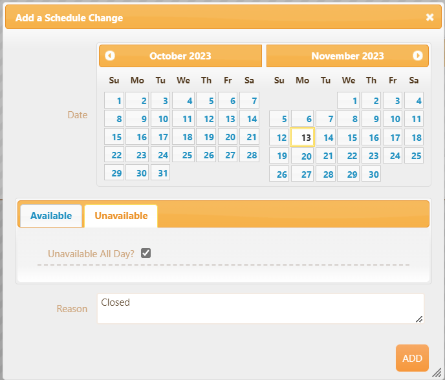Advance to the next month in the calendar
445x380 pixels.
[418, 56]
